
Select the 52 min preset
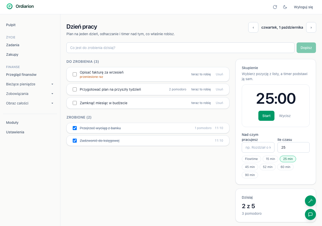coord(268,167)
